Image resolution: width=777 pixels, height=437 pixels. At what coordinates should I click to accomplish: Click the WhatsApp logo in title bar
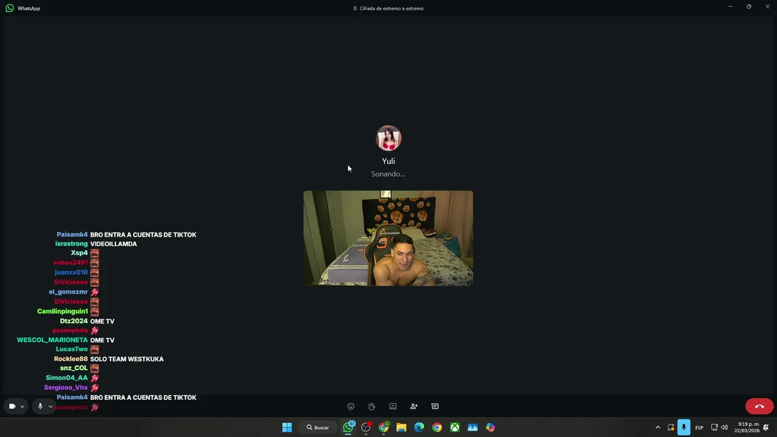(x=10, y=8)
